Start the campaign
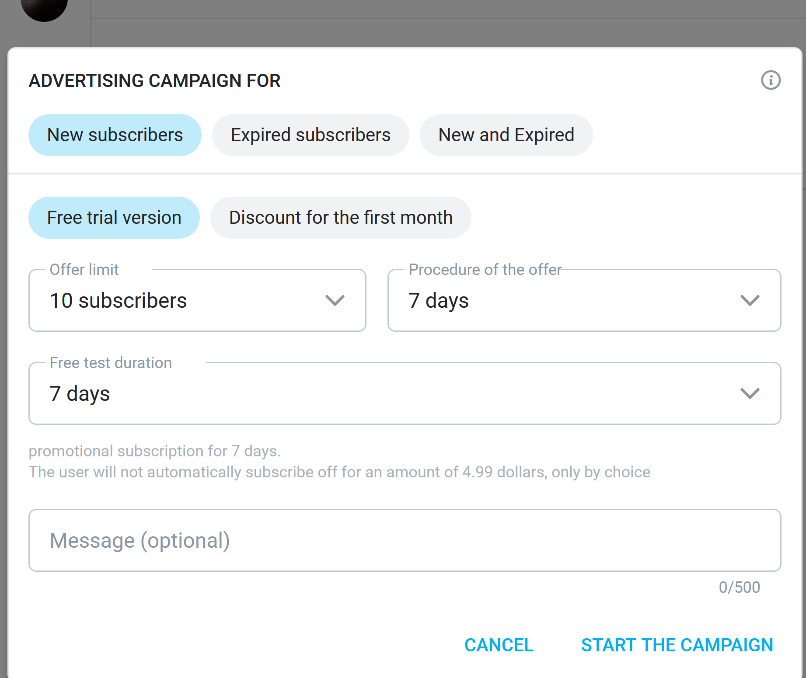This screenshot has height=678, width=806. click(x=677, y=645)
